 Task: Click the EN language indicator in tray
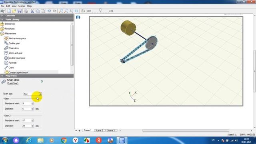[x=213, y=140]
